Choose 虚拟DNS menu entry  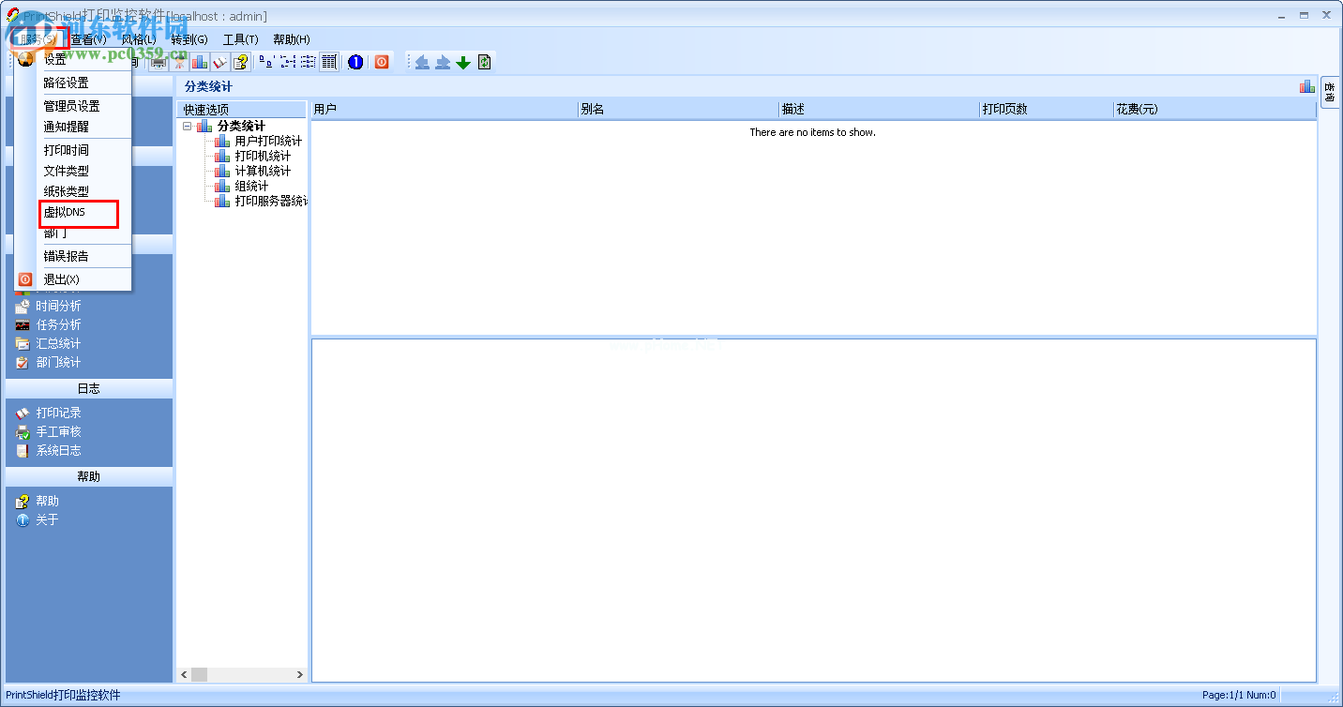click(x=73, y=212)
